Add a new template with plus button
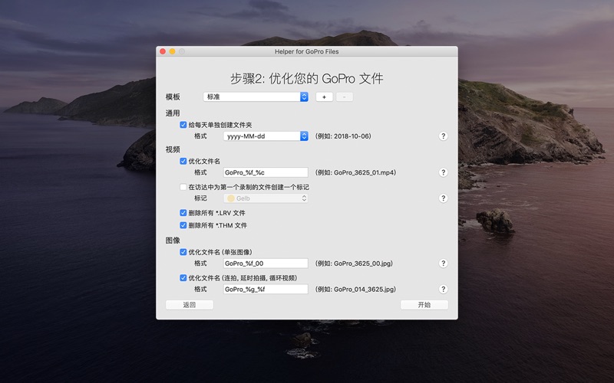614x383 pixels. coord(324,97)
